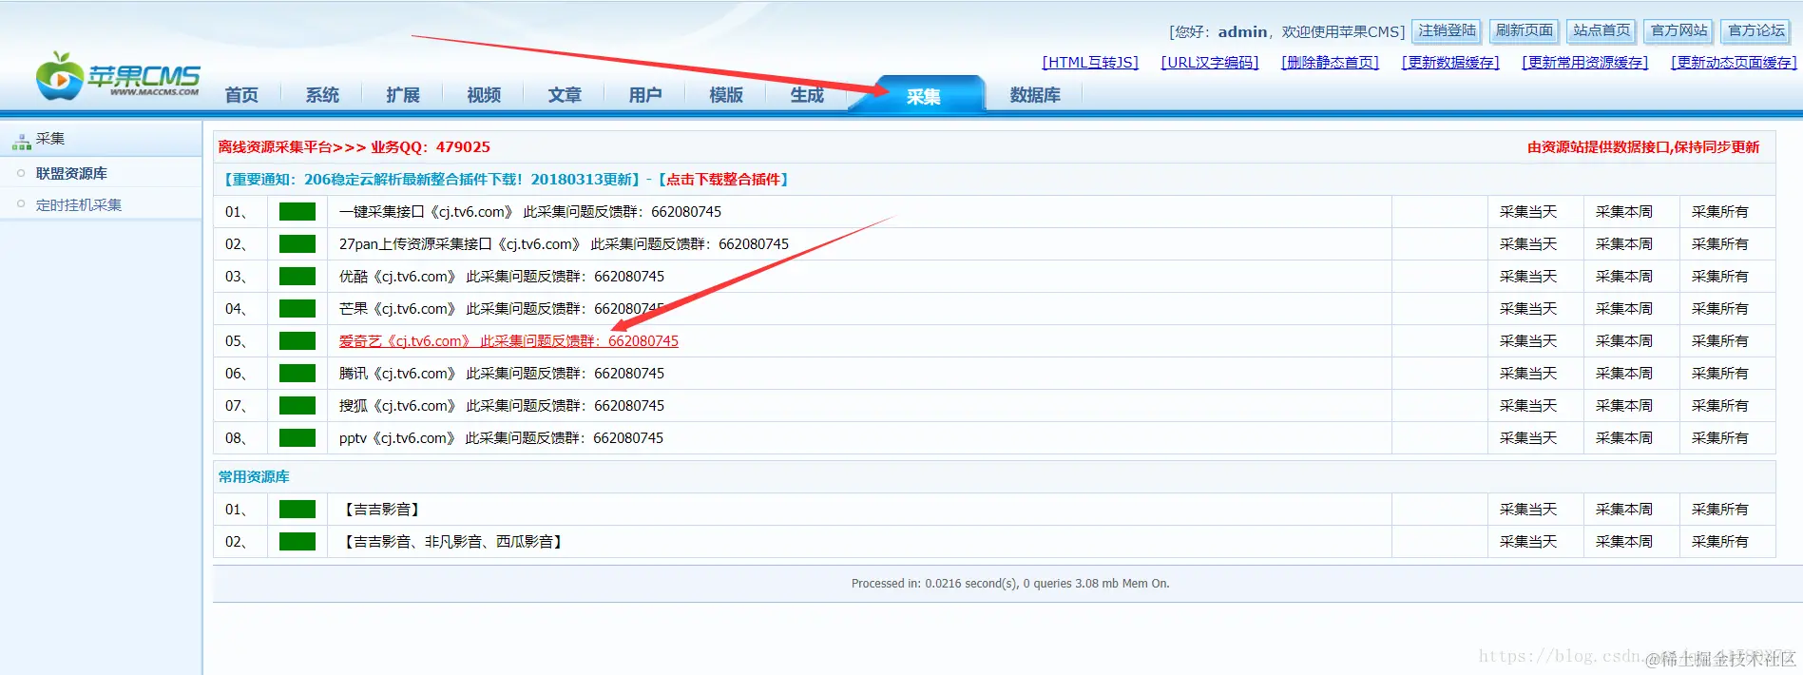The height and width of the screenshot is (675, 1803).
Task: Click the 删除静态首页 link
Action: pos(1330,63)
